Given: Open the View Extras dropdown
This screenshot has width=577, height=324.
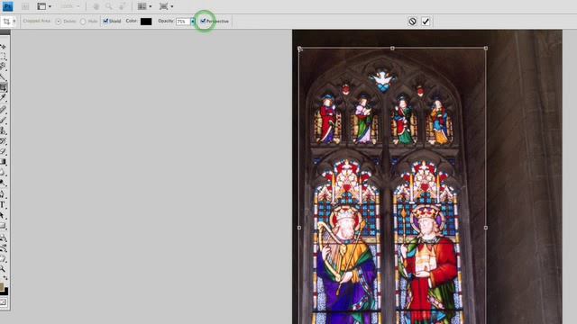Looking at the screenshot, I should tap(44, 6).
